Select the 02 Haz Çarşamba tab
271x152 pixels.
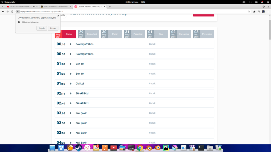click(180, 34)
